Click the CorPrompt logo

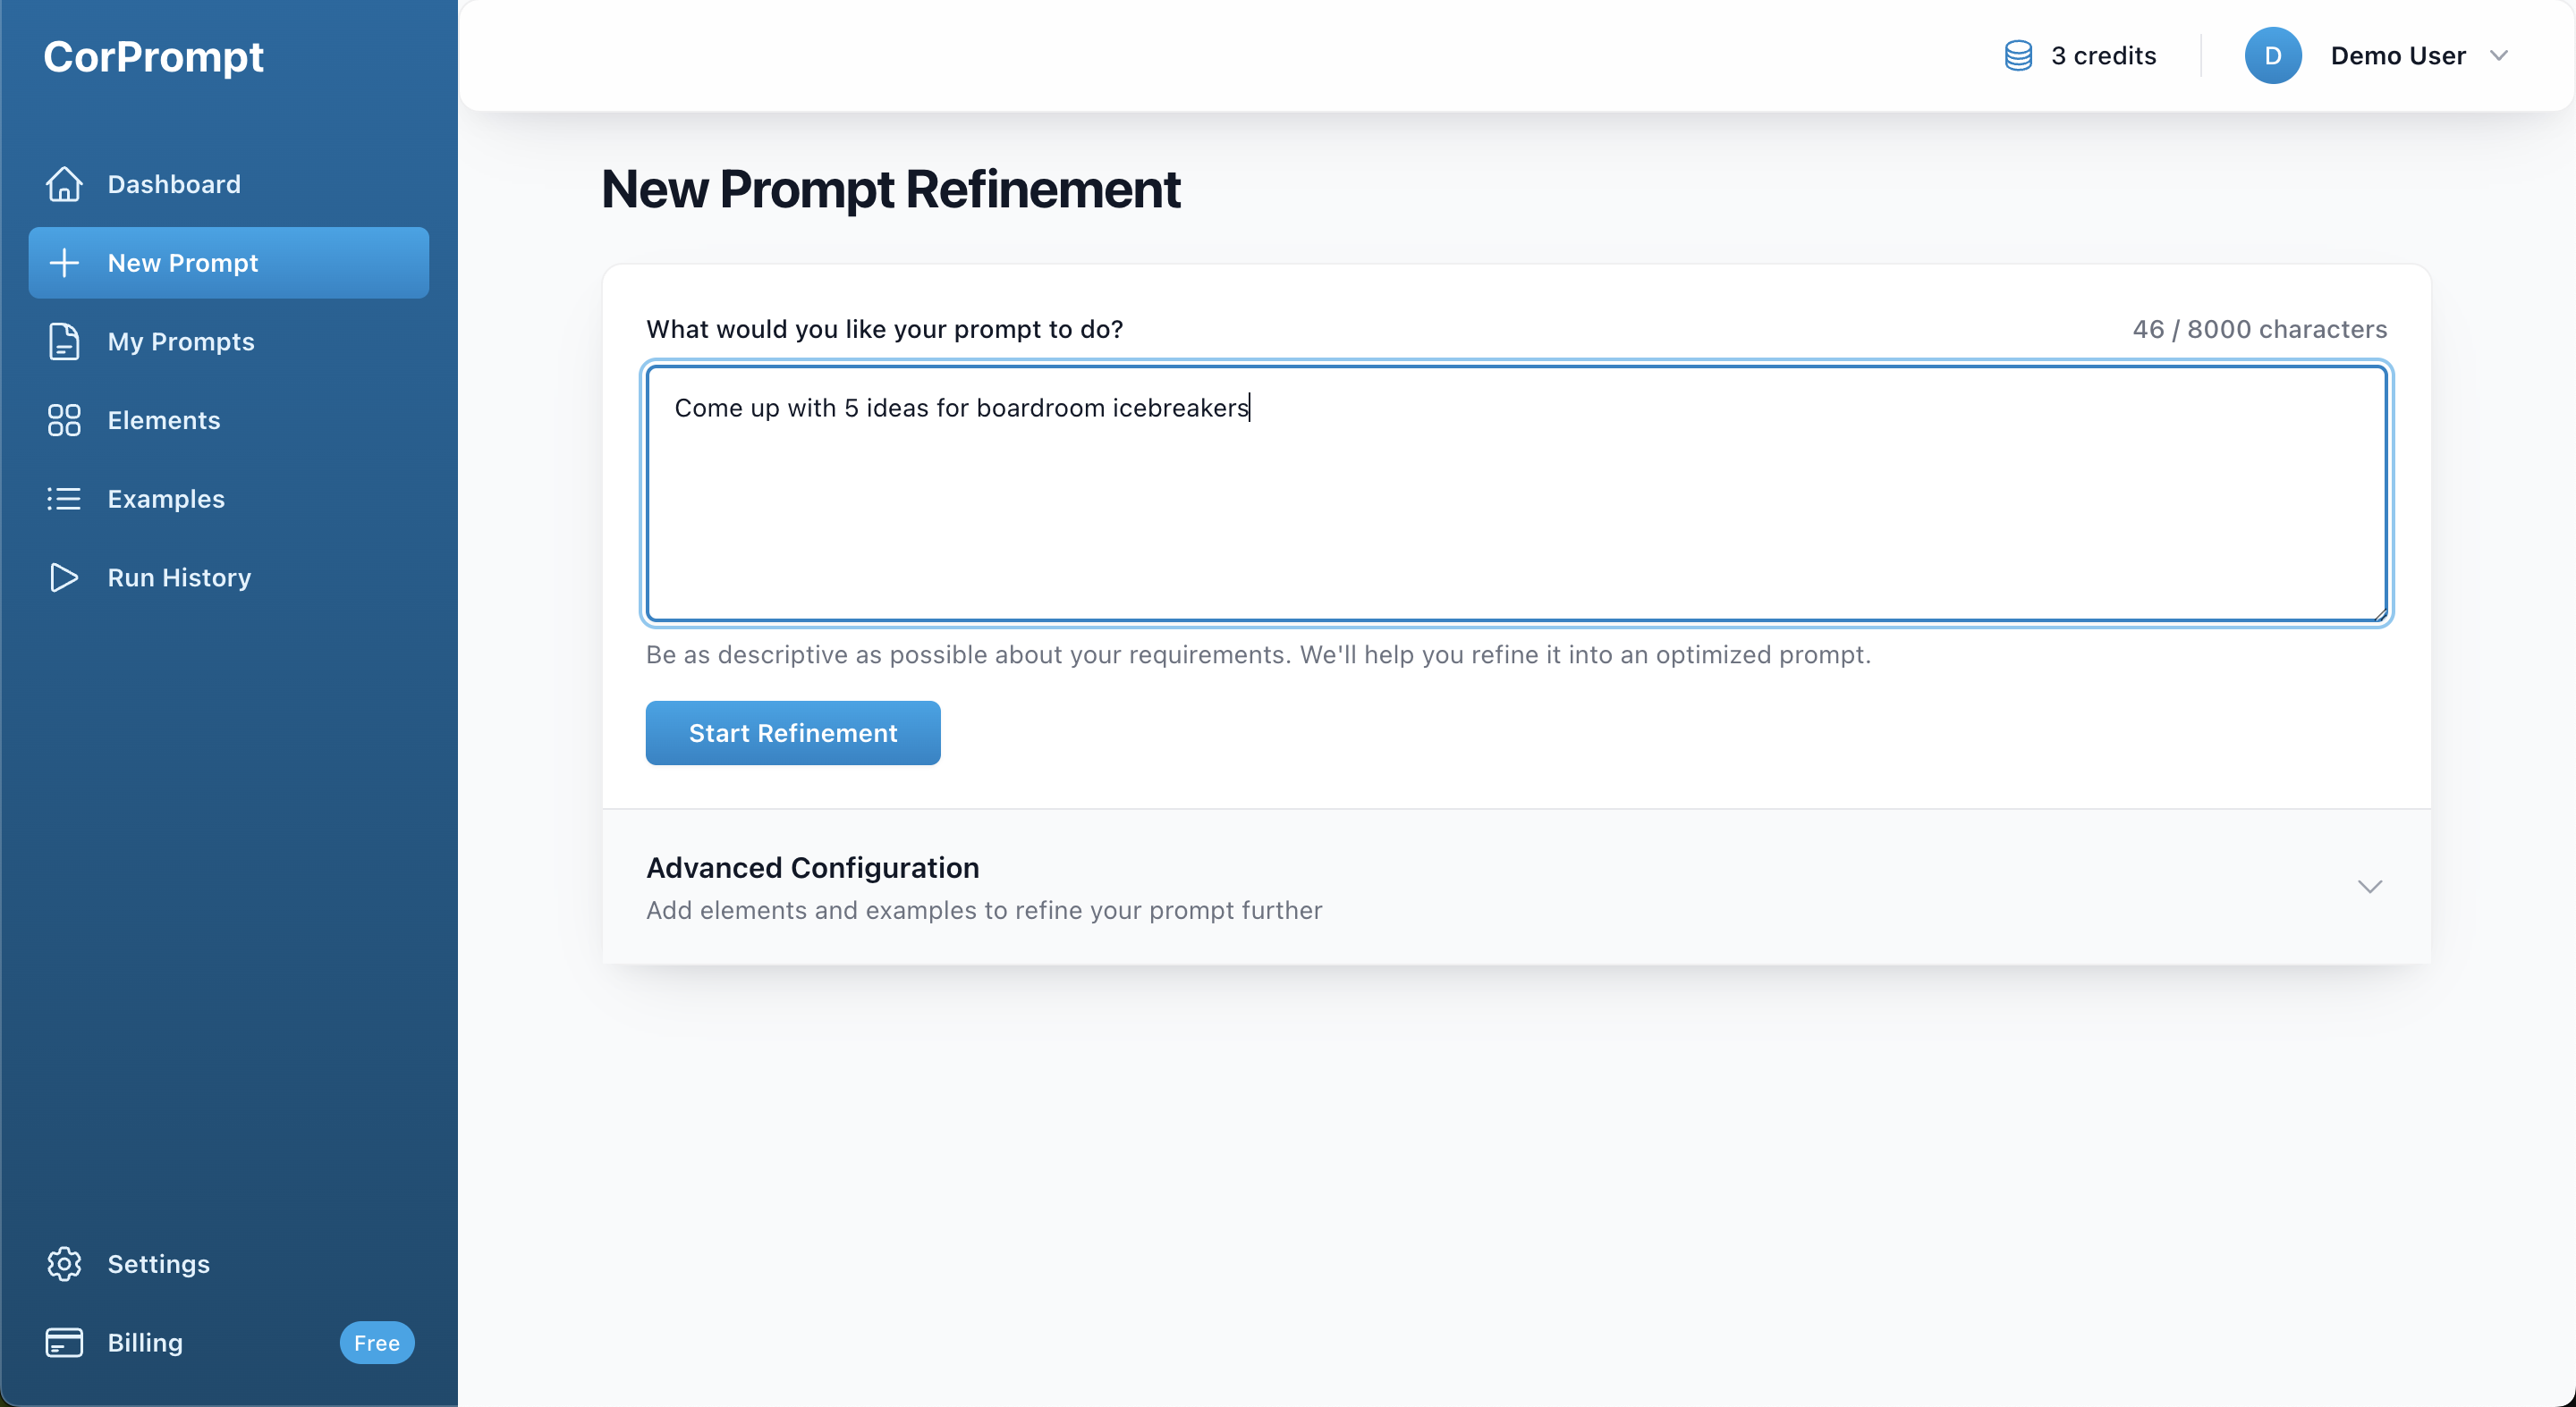154,57
